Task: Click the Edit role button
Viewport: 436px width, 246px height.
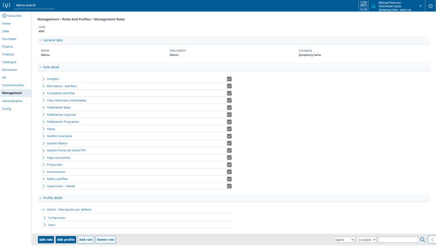Action: point(46,240)
